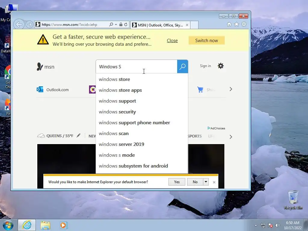Click the Close link in the yellow banner
This screenshot has height=231, width=308.
point(172,41)
